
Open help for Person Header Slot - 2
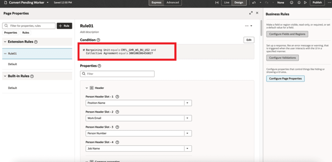pos(117,112)
